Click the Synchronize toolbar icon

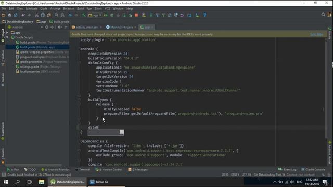tap(16, 15)
